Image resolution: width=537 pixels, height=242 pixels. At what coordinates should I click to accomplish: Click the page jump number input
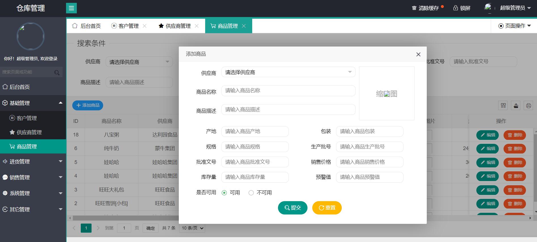[x=124, y=228]
